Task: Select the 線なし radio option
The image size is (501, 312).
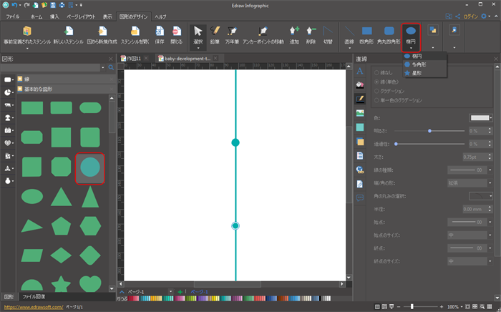Action: pos(377,72)
